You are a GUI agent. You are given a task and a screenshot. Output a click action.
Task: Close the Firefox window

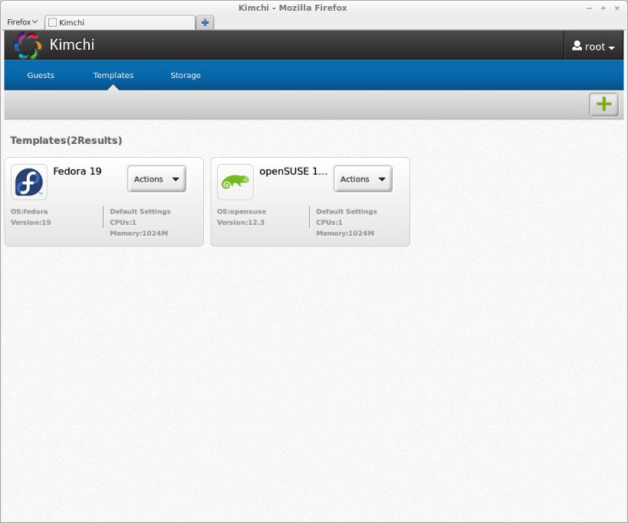pyautogui.click(x=617, y=8)
